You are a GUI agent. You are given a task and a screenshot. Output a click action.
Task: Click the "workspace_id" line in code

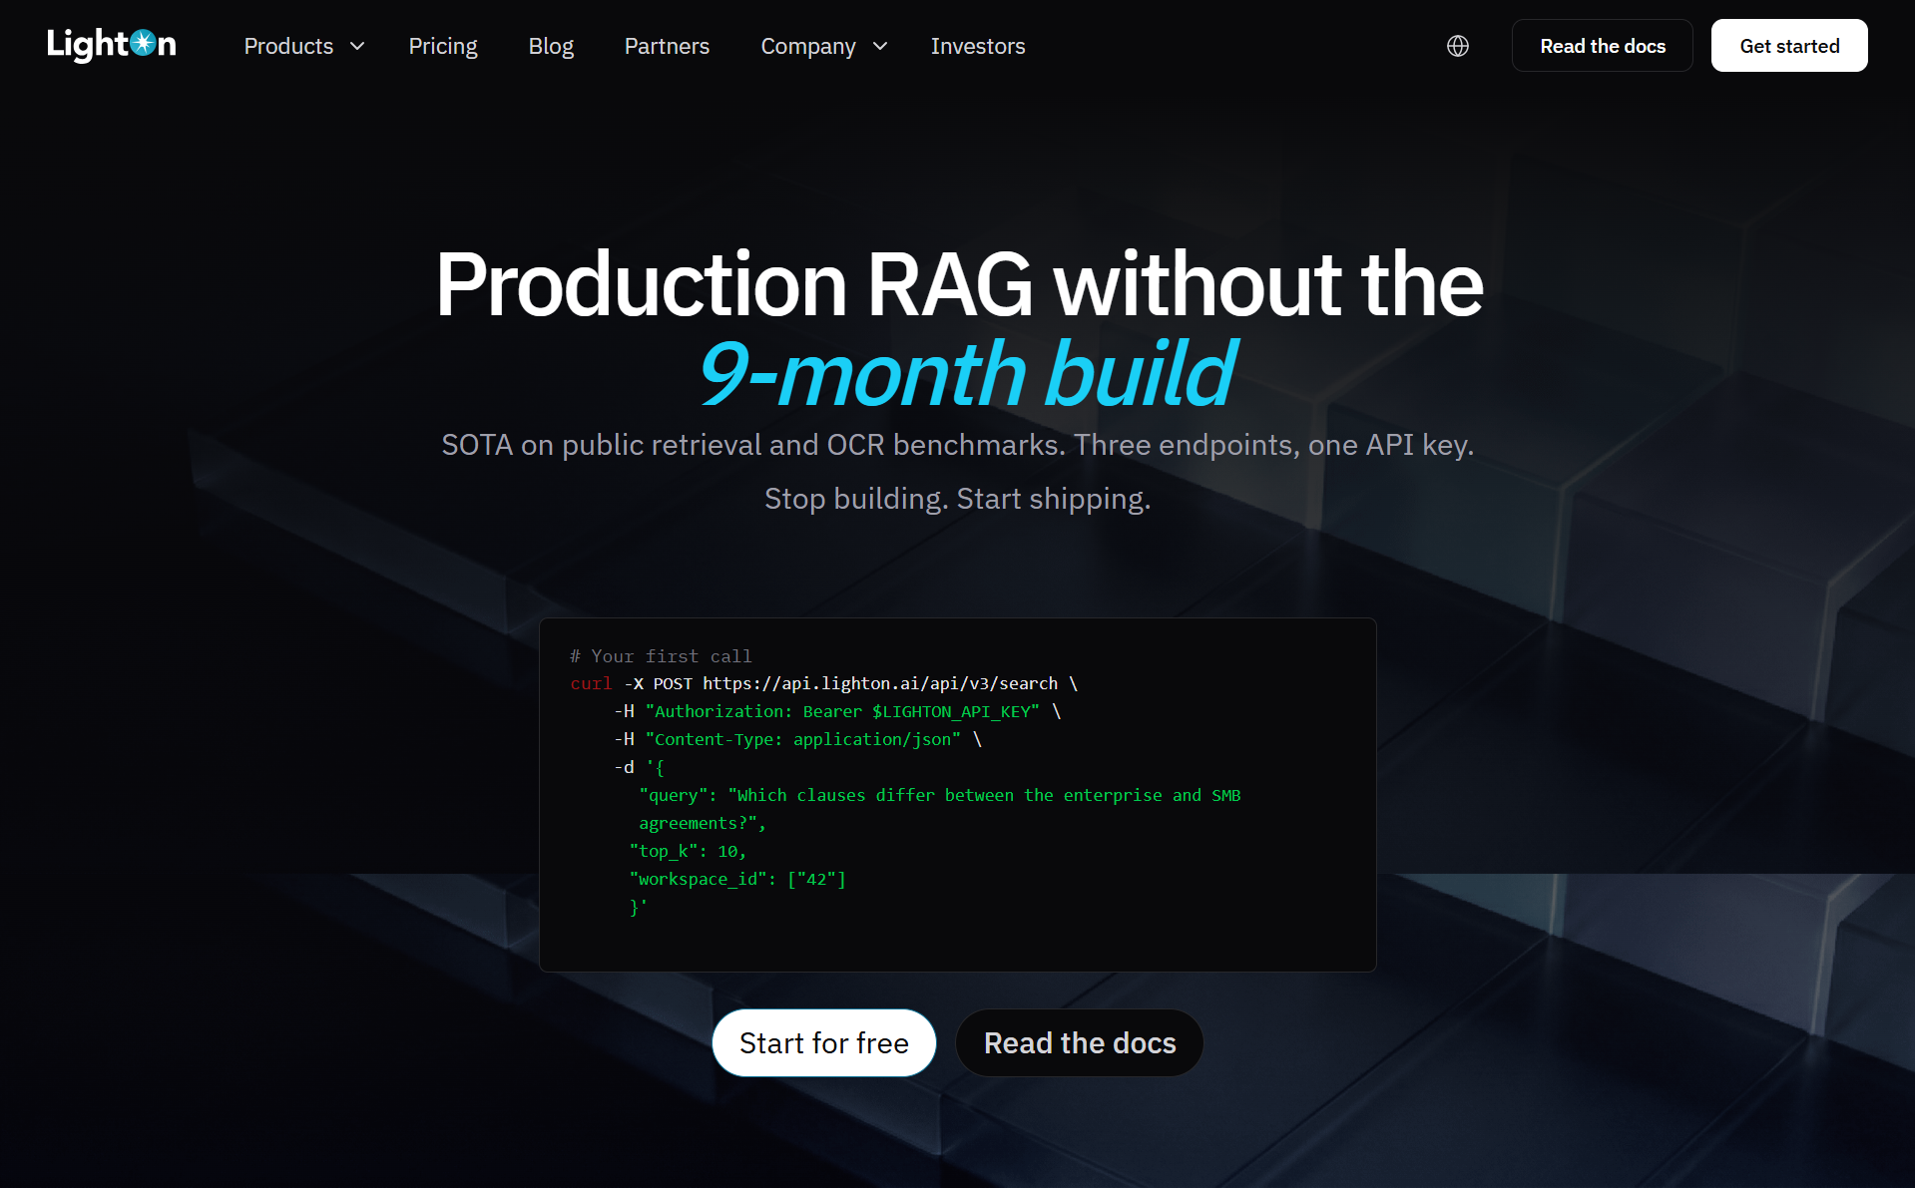[738, 879]
